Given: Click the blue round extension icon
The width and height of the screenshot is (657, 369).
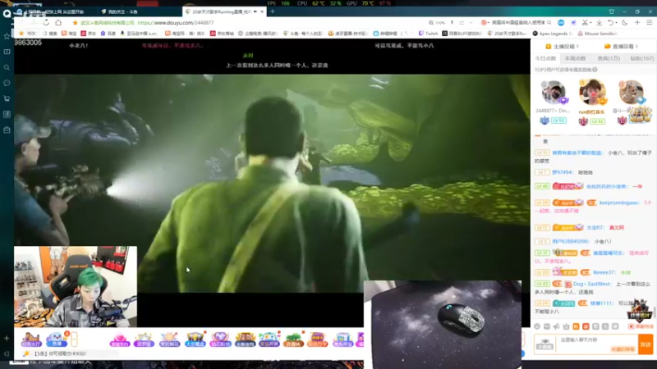Looking at the screenshot, I should pos(561,23).
